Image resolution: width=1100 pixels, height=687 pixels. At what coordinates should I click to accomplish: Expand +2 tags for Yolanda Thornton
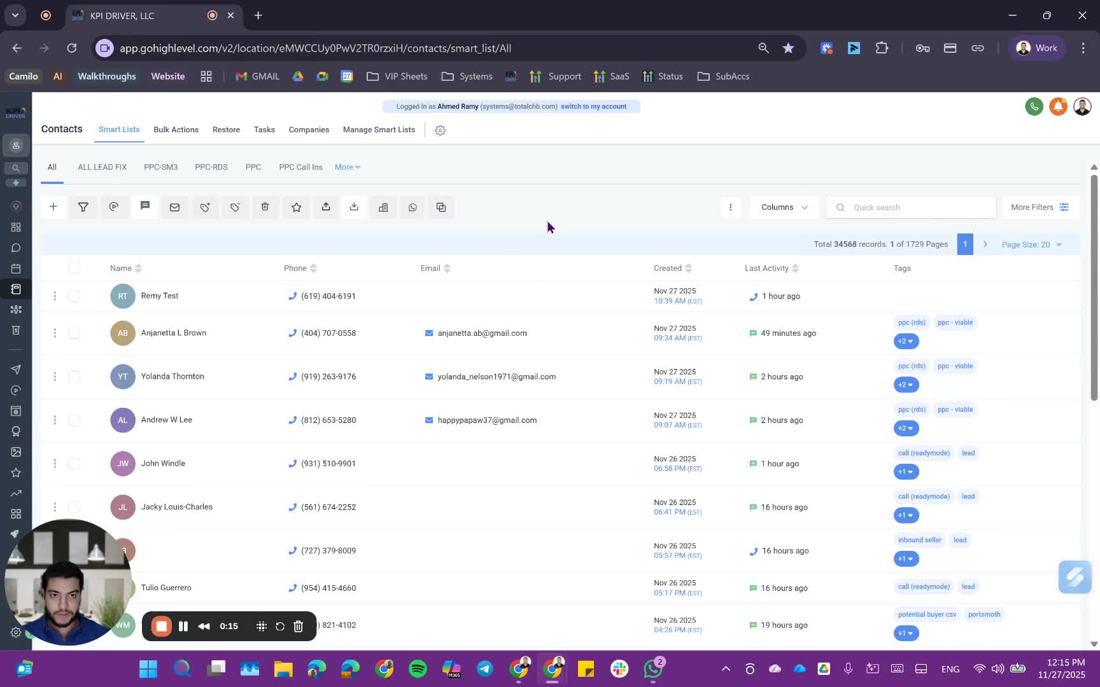click(x=906, y=384)
